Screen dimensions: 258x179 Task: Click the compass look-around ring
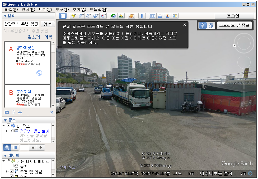coord(244,43)
